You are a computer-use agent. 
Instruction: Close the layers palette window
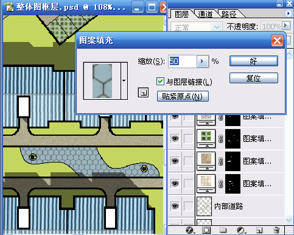click(x=290, y=3)
